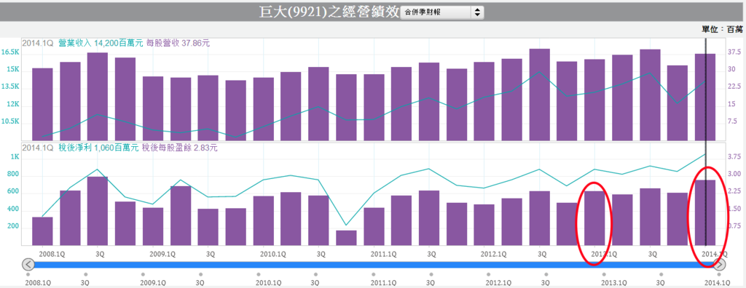Select timeline dot 3Q between 2013.1Q and 2014.1Q
746x288 pixels.
coord(661,275)
